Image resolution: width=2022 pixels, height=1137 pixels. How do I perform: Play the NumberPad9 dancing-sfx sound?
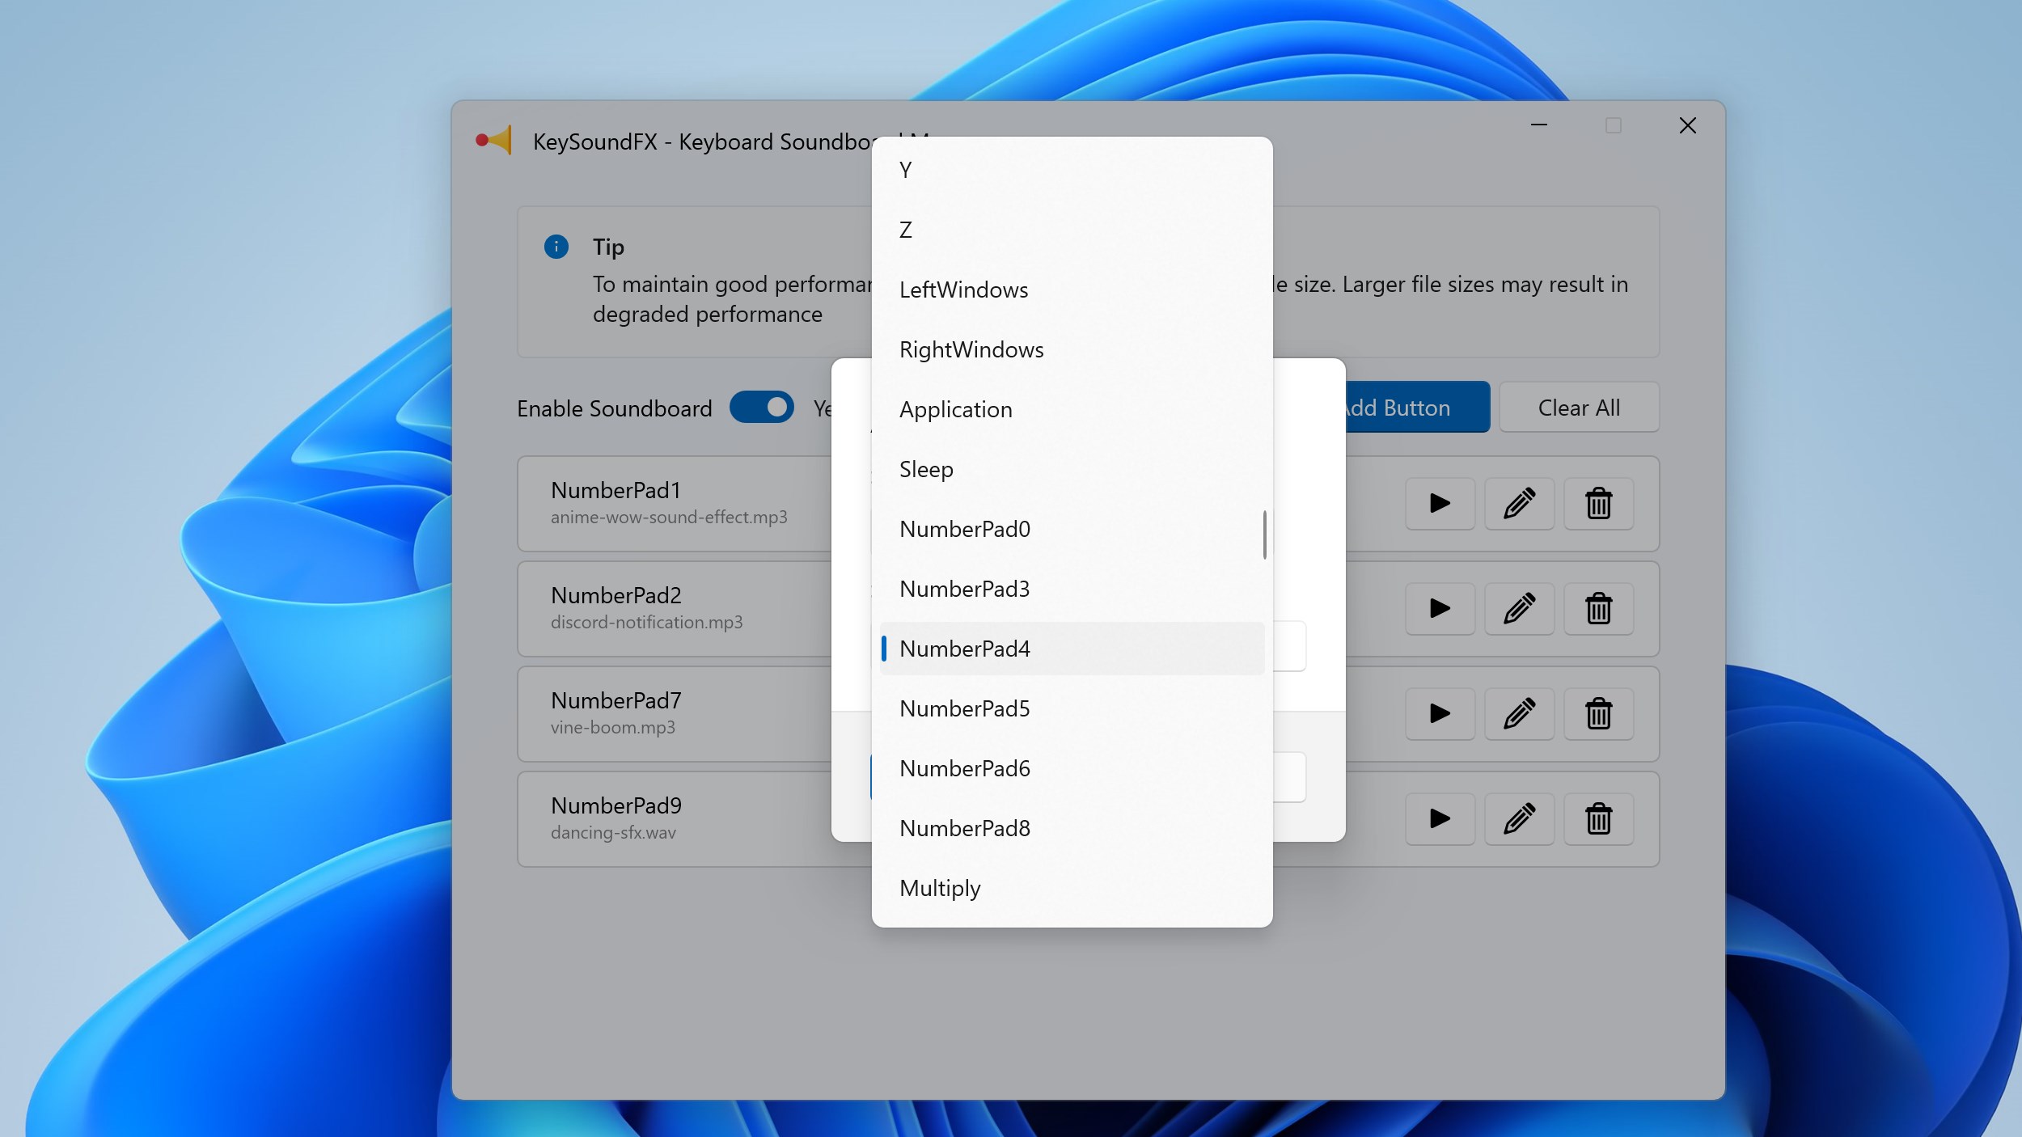pyautogui.click(x=1440, y=819)
